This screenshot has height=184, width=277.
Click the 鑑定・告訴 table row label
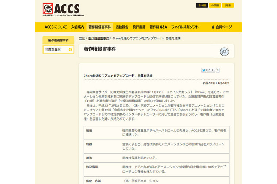point(93,181)
